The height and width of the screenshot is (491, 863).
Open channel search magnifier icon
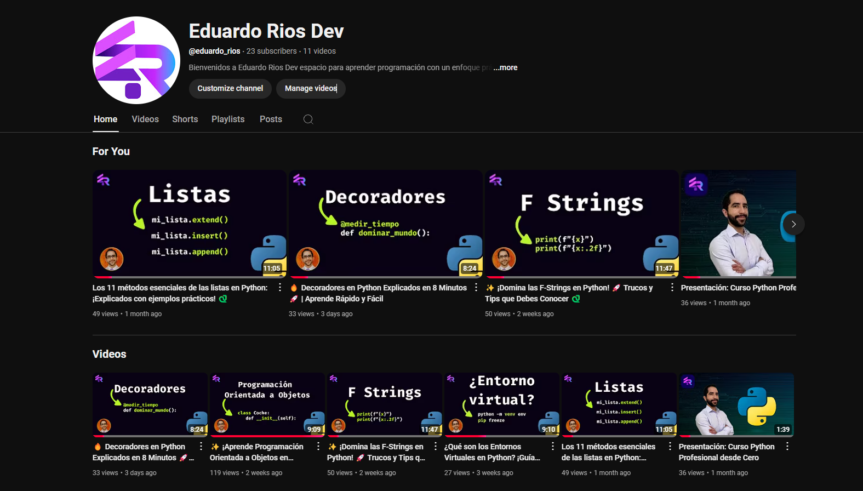click(308, 119)
